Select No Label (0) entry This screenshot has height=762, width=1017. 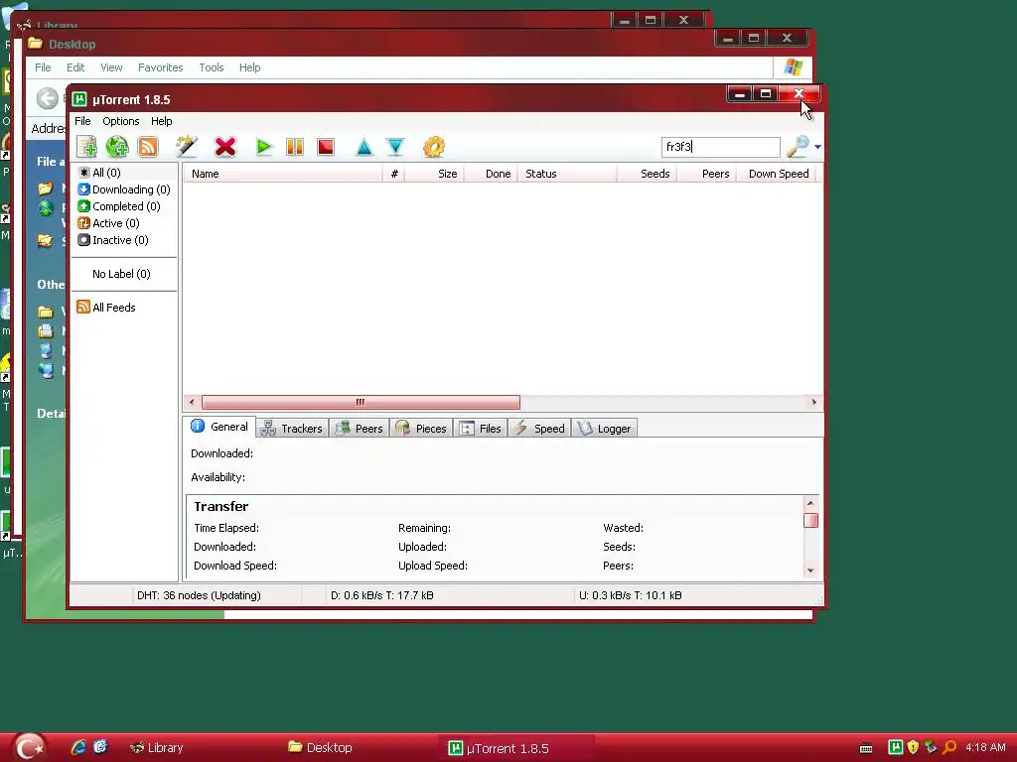[121, 274]
